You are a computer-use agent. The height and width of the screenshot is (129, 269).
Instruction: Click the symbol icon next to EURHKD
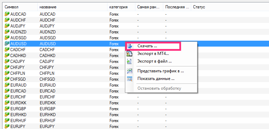pos(7,115)
